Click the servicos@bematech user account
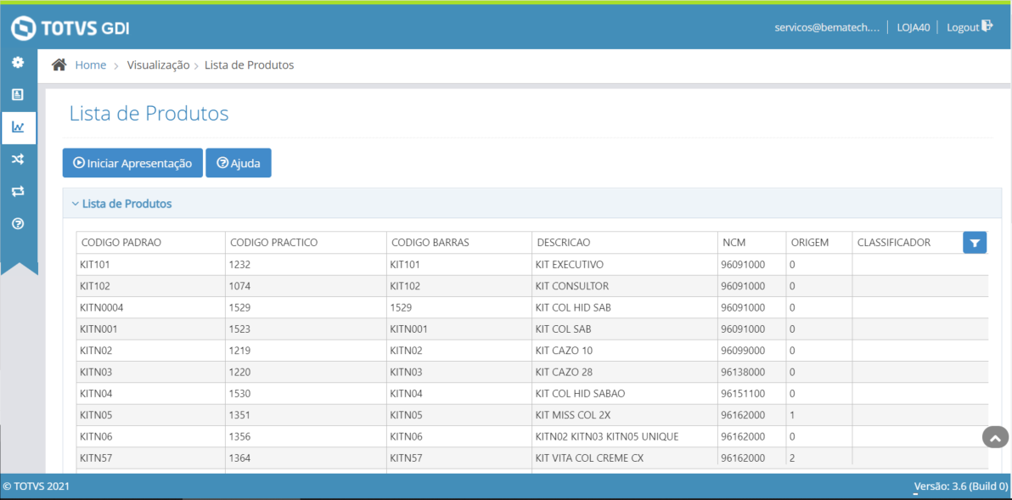The width and height of the screenshot is (1012, 500). pyautogui.click(x=827, y=28)
